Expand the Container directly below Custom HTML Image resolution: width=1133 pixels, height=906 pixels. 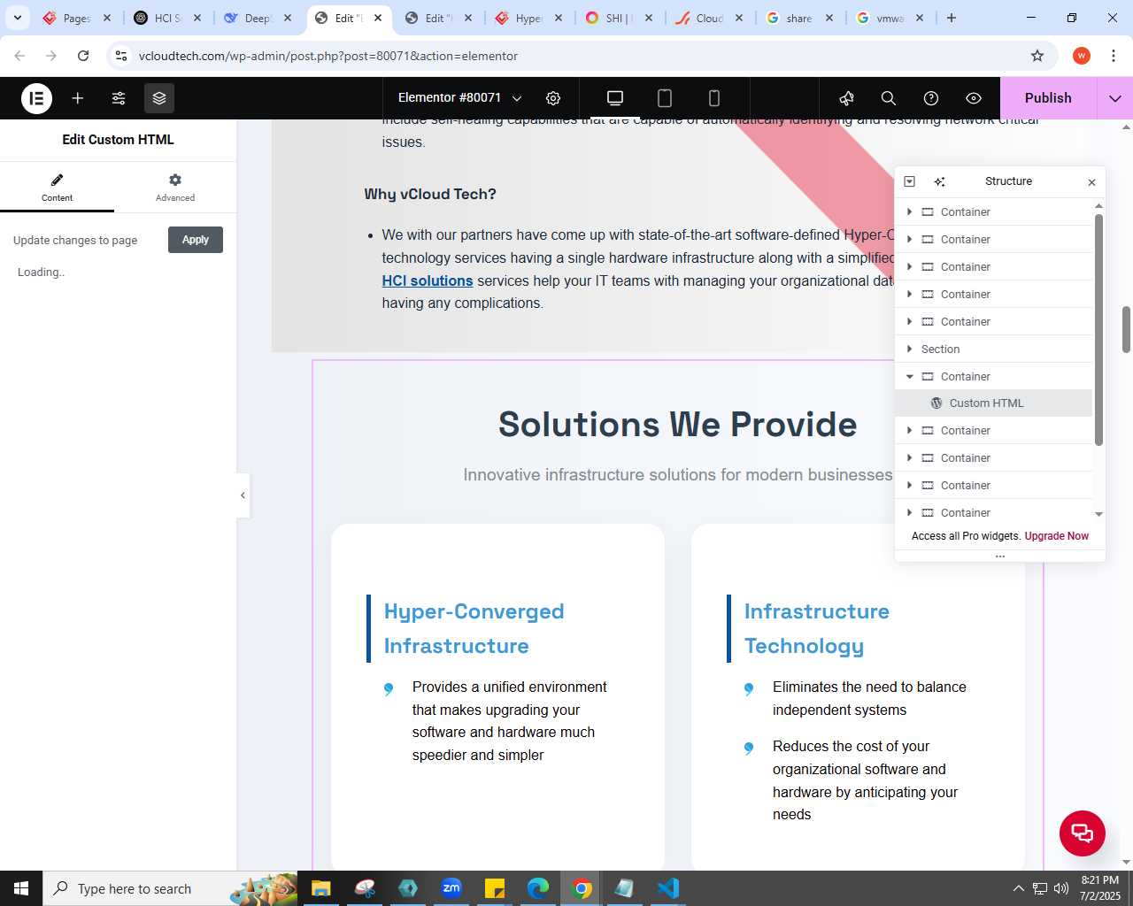coord(909,431)
